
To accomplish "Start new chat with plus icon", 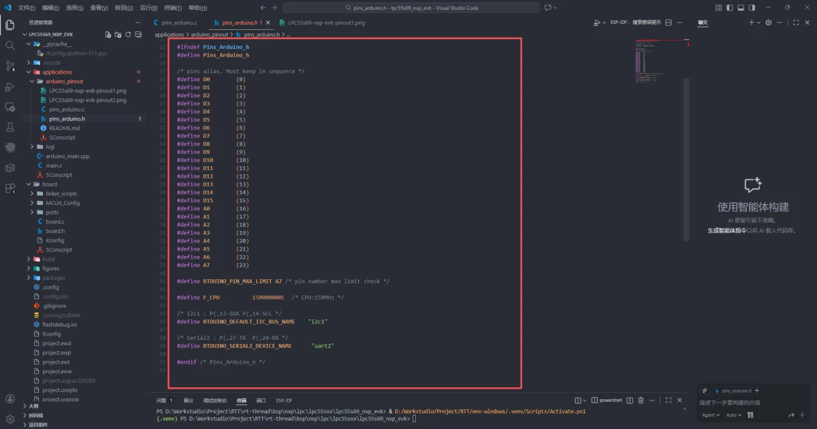I will tap(751, 22).
